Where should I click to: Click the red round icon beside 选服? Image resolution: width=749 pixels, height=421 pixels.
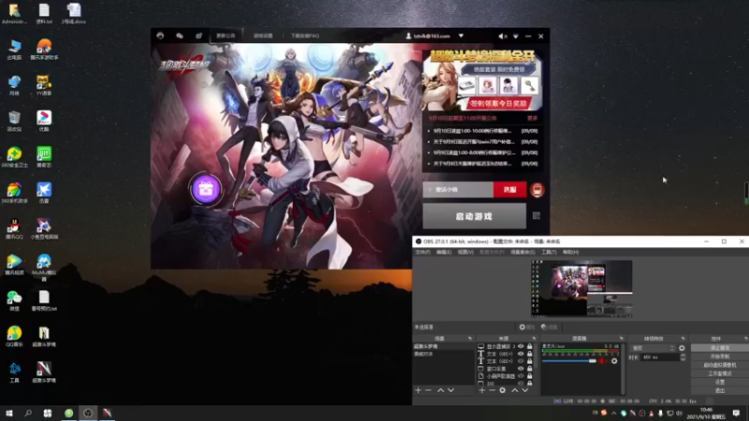point(536,190)
